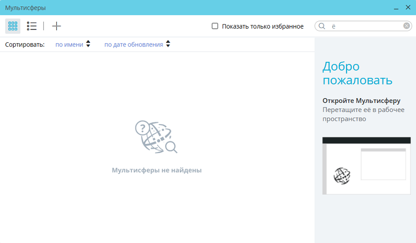Enable "Показать только избранное" checkbox

(x=215, y=26)
